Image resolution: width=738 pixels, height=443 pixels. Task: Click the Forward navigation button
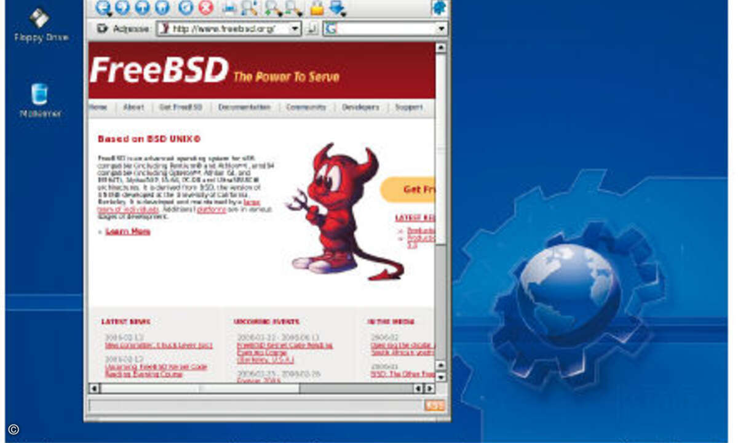coord(123,7)
